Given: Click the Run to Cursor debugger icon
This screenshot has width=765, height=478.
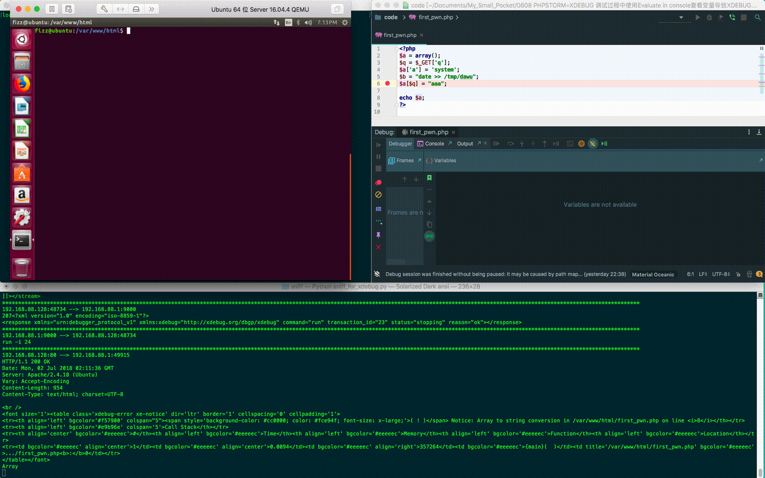Looking at the screenshot, I should tap(556, 143).
